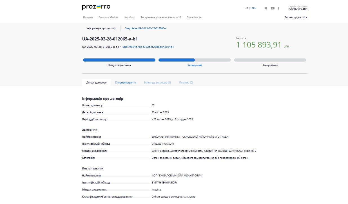The image size is (348, 204).
Task: Switch to Специфікація (1) tab
Action: point(125,83)
